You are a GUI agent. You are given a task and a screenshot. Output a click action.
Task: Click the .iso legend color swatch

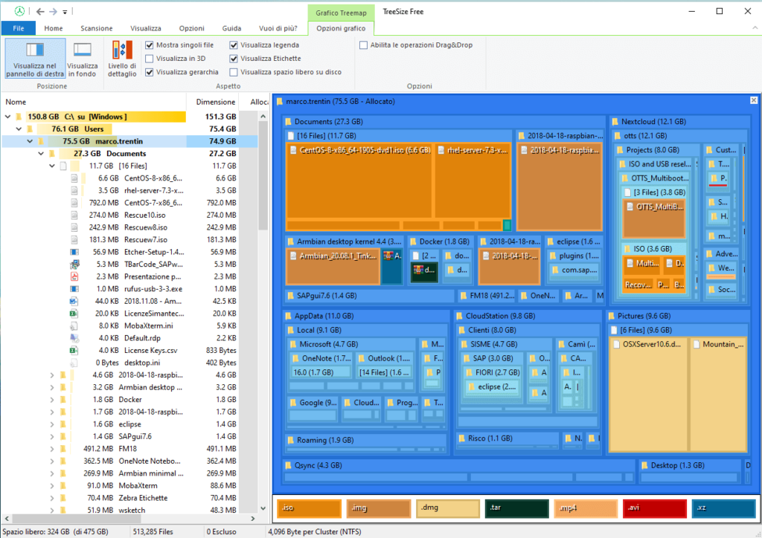[x=309, y=508]
